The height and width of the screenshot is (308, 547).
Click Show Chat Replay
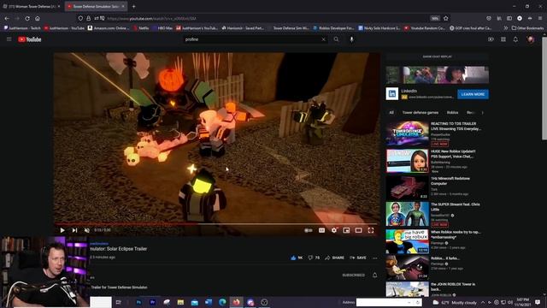tap(437, 56)
